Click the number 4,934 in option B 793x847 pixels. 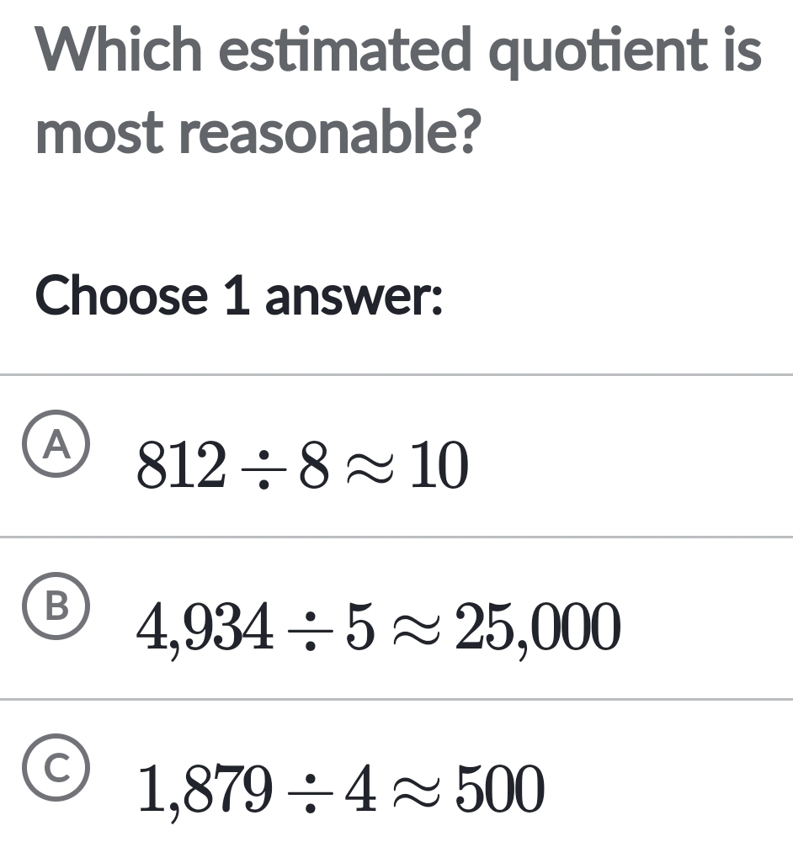pos(203,629)
